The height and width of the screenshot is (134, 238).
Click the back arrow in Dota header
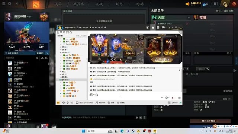coord(17,3)
